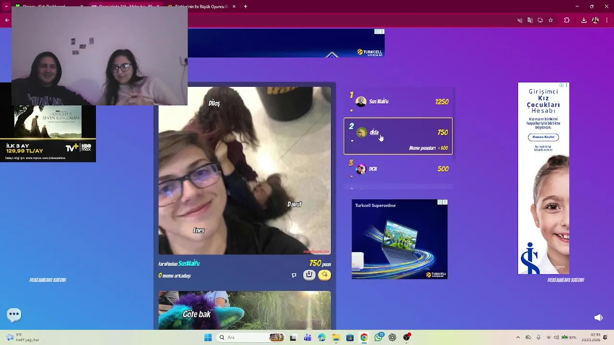Open Microsoft Store from the taskbar
Viewport: 614px width, 345px height.
pos(350,337)
